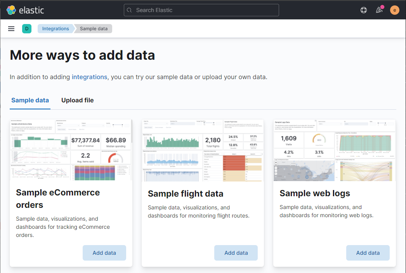This screenshot has width=406, height=273.
Task: Click the flight data dashboard preview image
Action: point(202,150)
